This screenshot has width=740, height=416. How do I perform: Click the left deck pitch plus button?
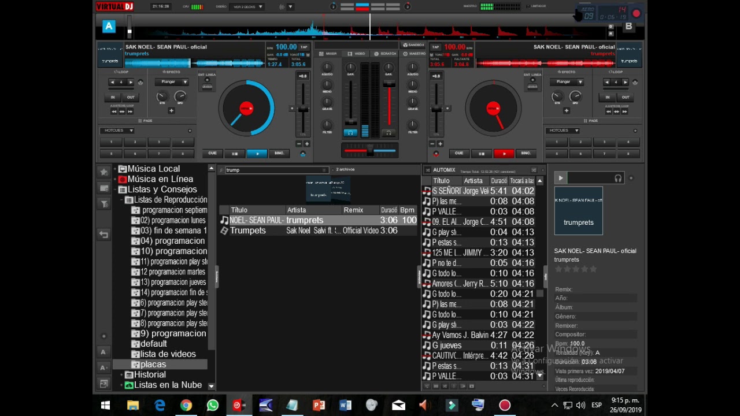[x=306, y=144]
